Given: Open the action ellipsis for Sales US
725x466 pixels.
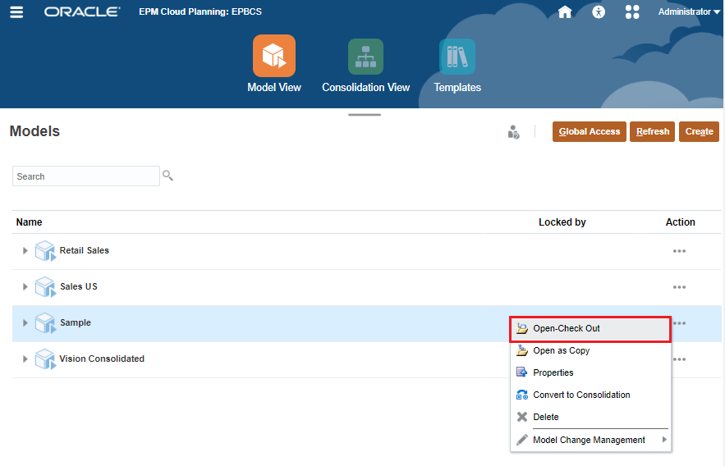Looking at the screenshot, I should pyautogui.click(x=679, y=287).
